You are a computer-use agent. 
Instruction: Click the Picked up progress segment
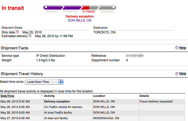tap(71, 7)
